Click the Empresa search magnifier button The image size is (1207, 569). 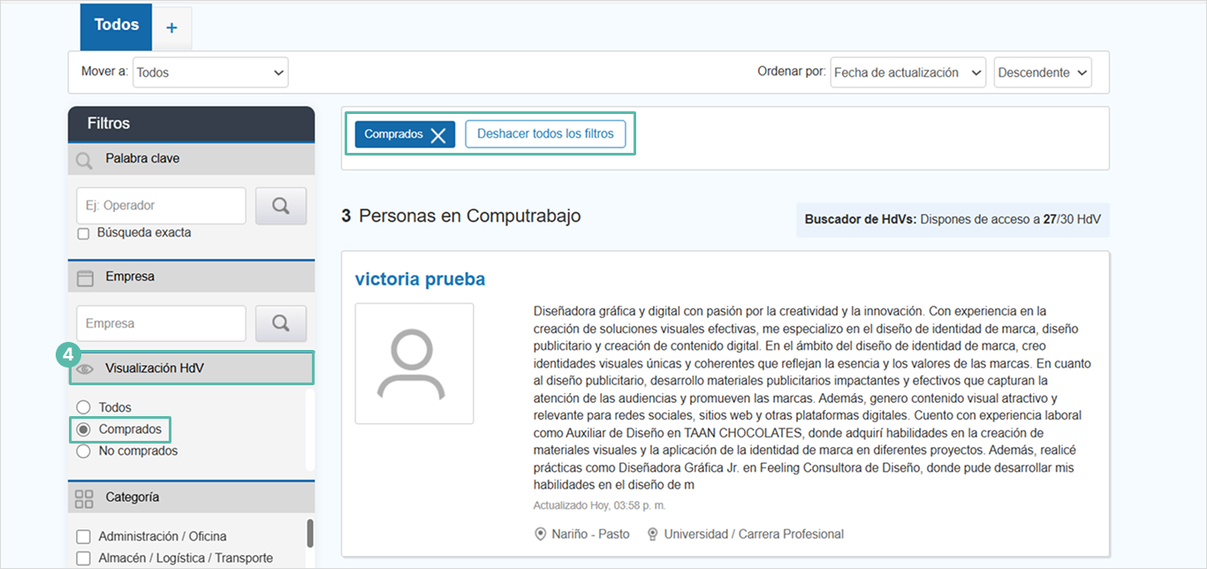tap(281, 323)
